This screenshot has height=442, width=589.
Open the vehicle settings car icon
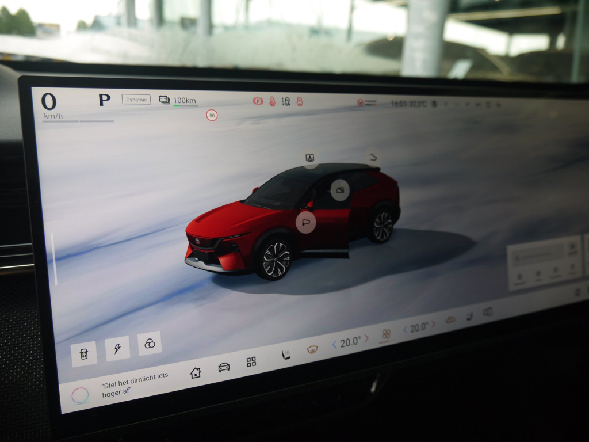pos(224,367)
